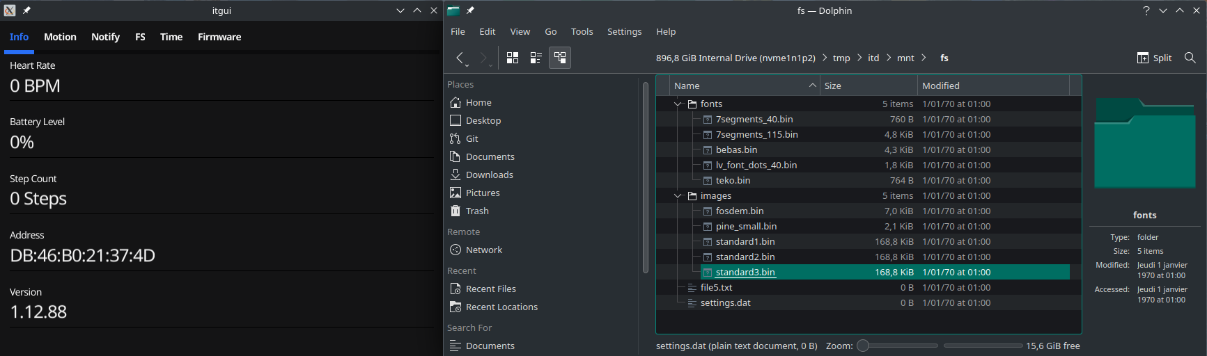
Task: Open the Tools menu
Action: point(582,31)
